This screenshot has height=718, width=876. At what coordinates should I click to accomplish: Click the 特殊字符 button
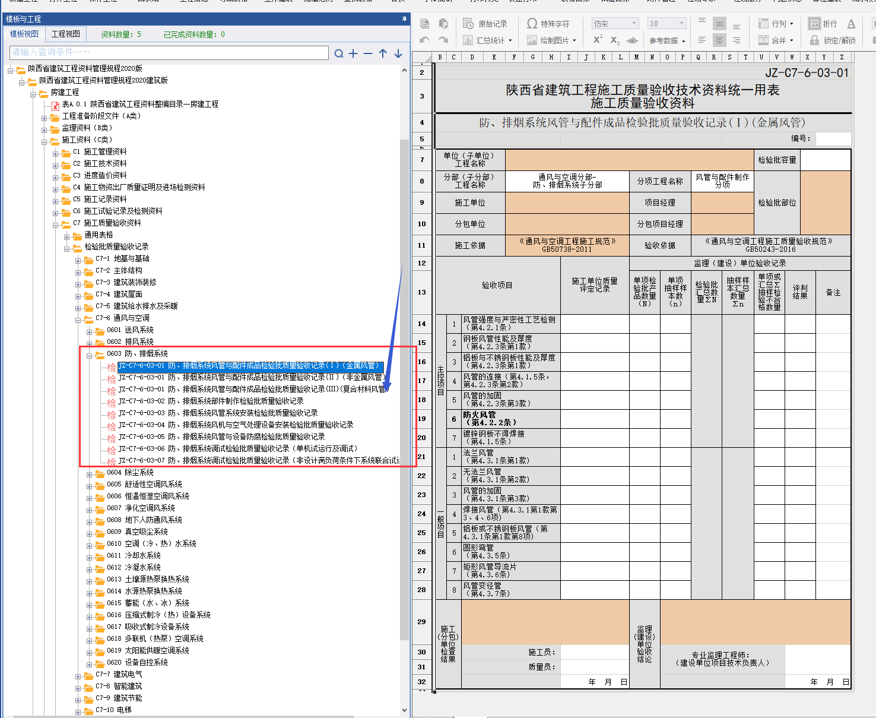pyautogui.click(x=548, y=24)
